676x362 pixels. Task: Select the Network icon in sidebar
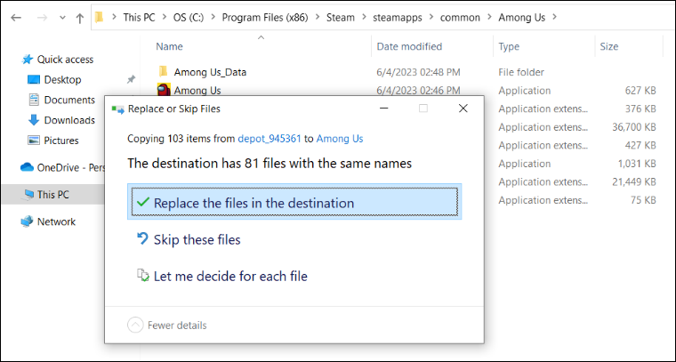(27, 221)
